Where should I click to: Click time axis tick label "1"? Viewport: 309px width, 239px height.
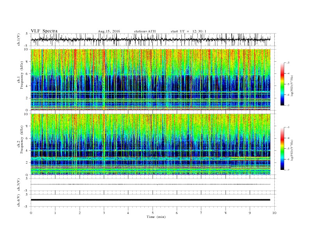[55, 213]
